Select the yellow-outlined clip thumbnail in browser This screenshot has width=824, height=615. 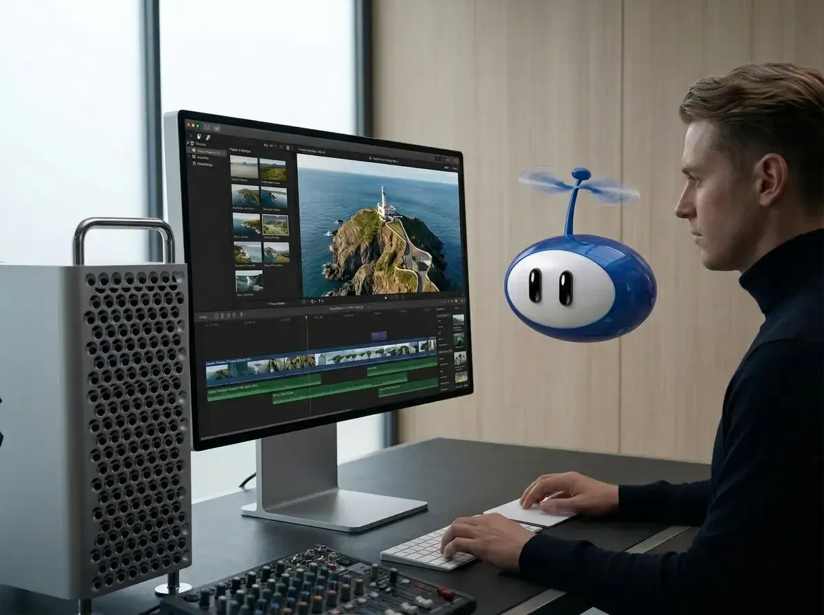tap(275, 225)
